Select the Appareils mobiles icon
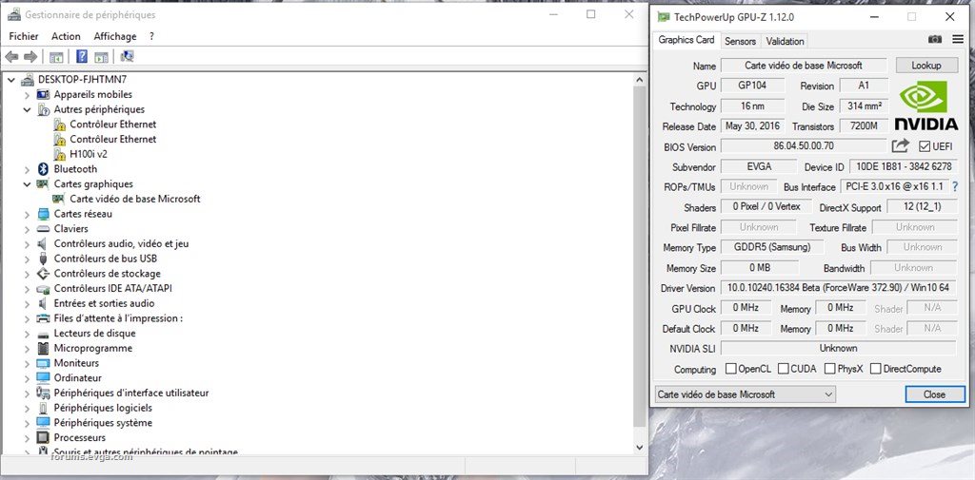 [x=43, y=94]
